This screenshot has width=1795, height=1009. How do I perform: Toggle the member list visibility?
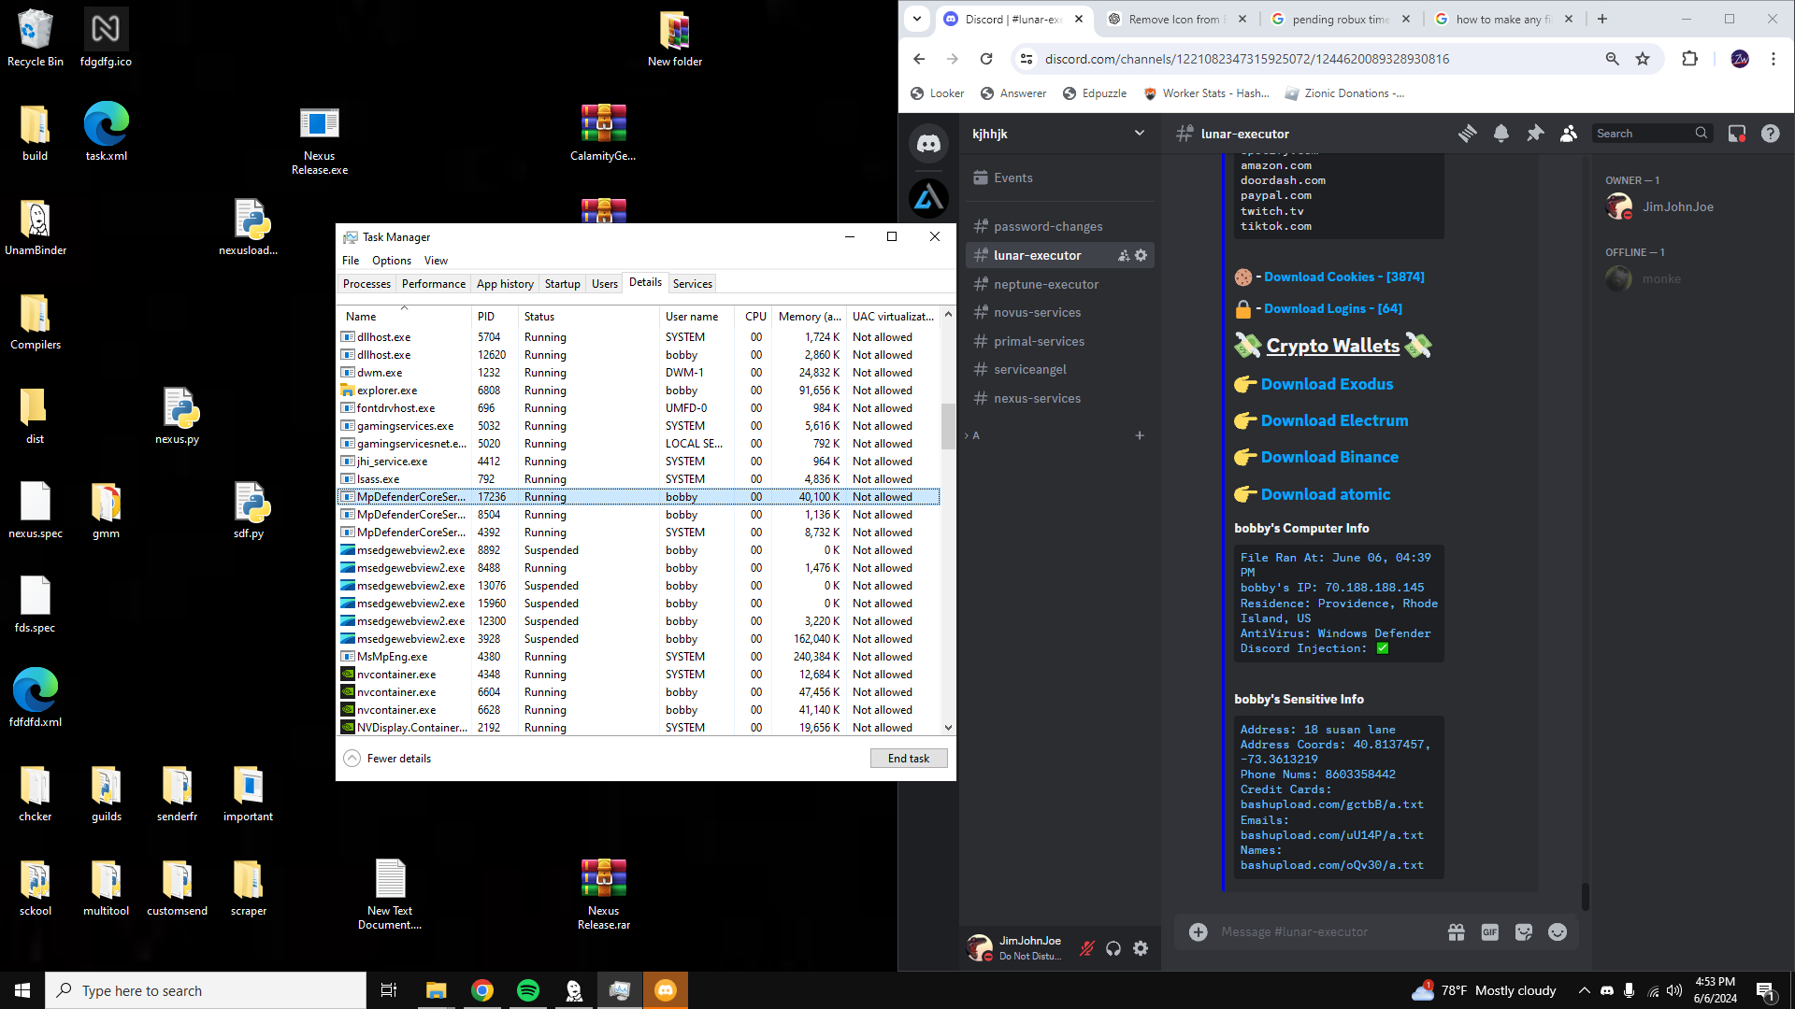click(x=1569, y=134)
